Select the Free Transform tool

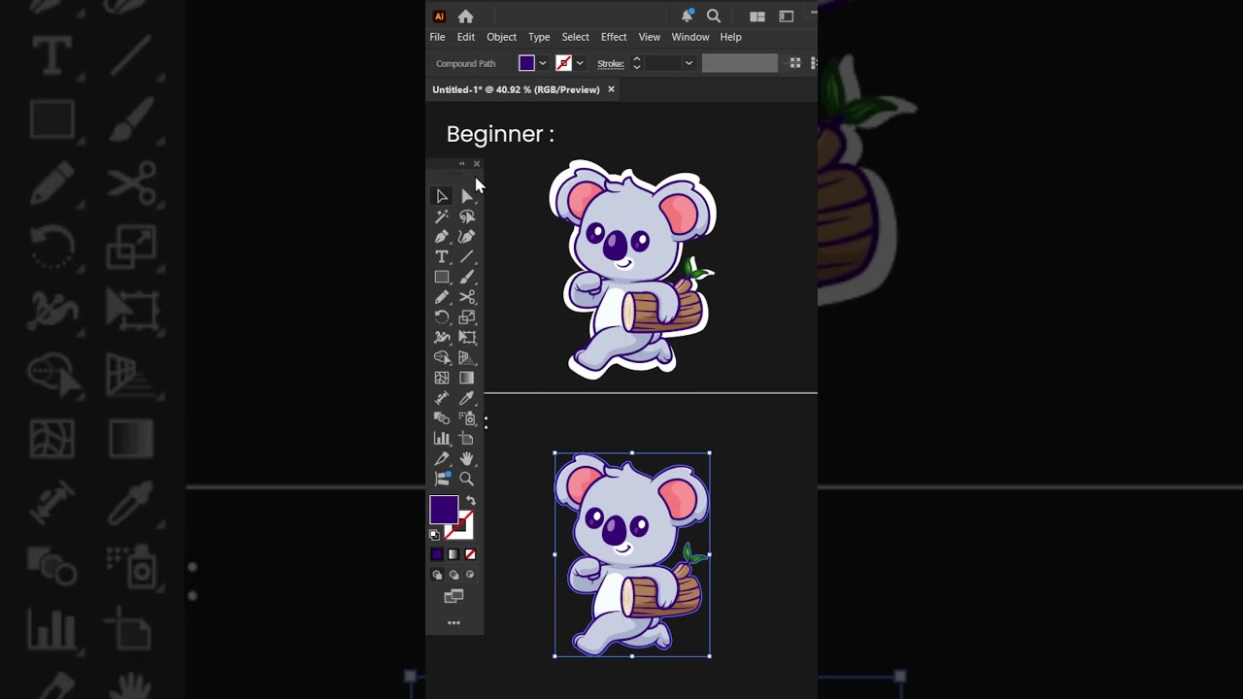click(467, 338)
